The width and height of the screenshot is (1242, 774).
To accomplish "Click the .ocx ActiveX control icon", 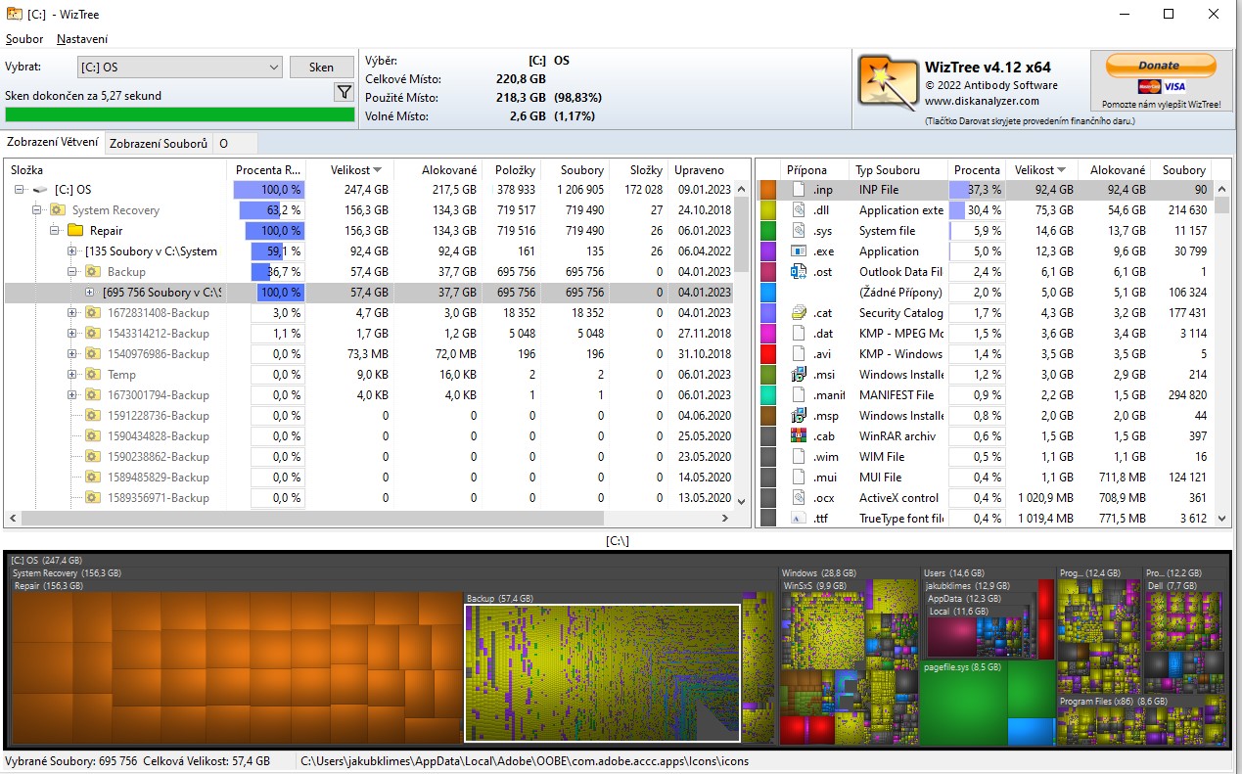I will 798,498.
